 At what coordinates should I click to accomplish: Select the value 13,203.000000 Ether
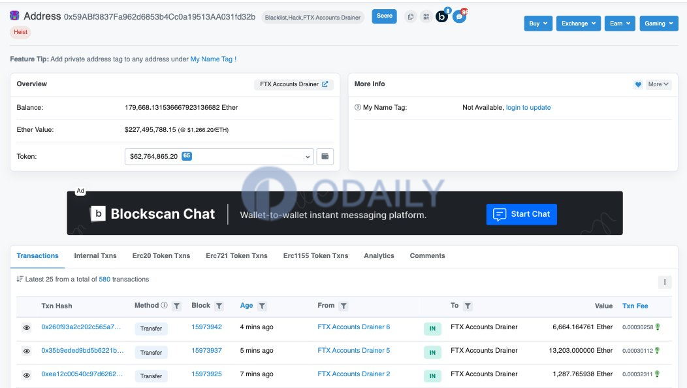[581, 351]
